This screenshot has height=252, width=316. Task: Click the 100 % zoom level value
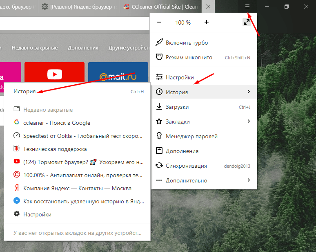(183, 22)
